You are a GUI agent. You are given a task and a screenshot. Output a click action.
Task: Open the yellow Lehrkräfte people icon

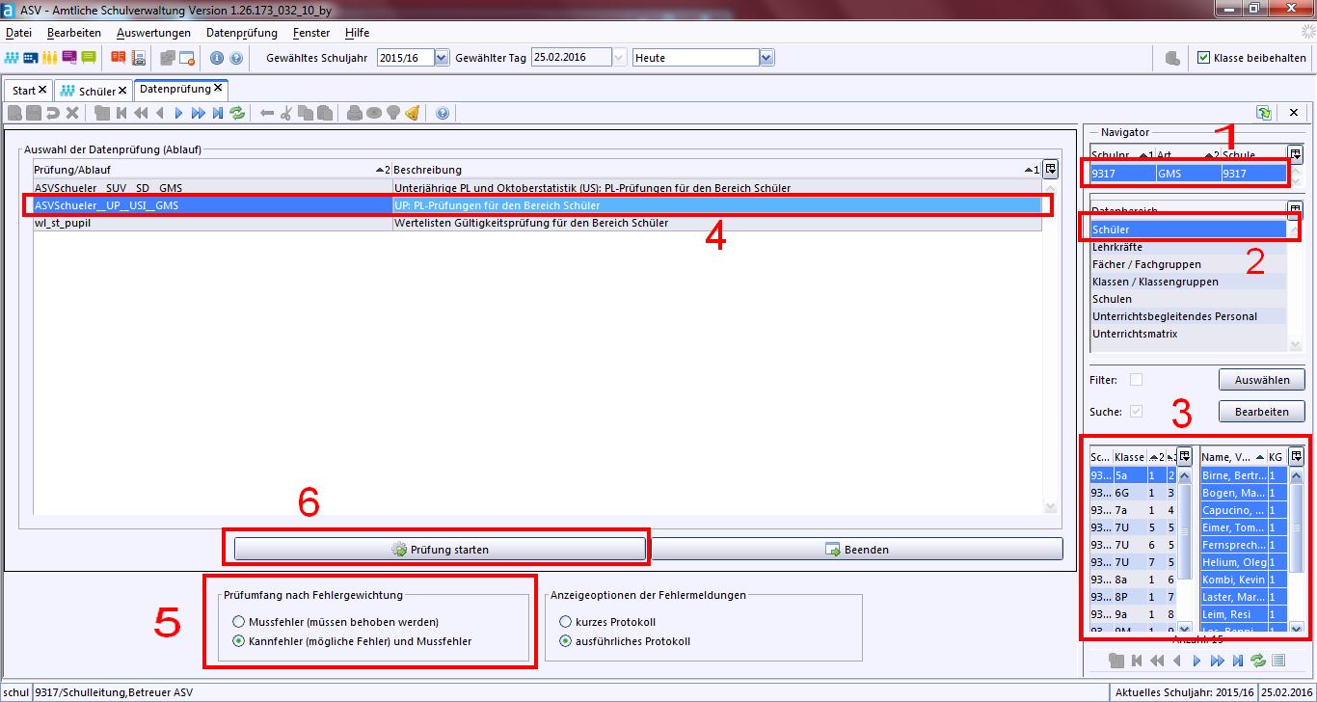click(x=49, y=58)
